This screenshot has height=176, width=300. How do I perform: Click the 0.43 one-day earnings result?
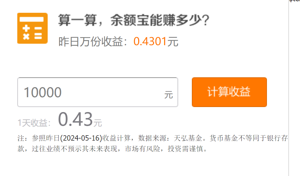[x=75, y=120]
